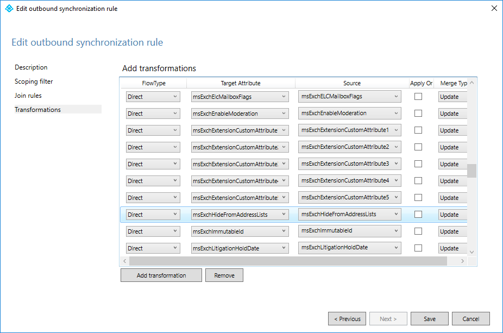Open Merge Type Update for msExchImmutableId row

point(452,231)
